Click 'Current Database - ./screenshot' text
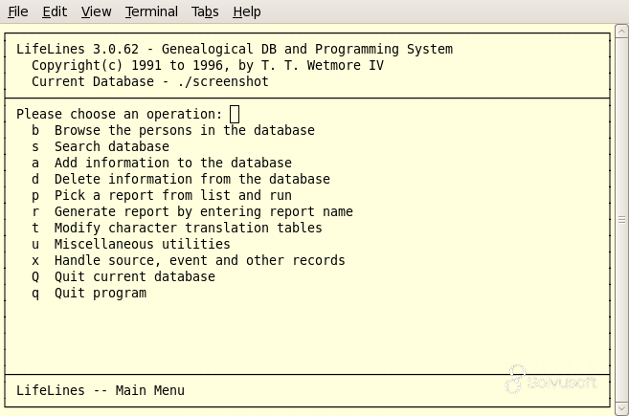Viewport: 629px width, 416px height. tap(150, 81)
